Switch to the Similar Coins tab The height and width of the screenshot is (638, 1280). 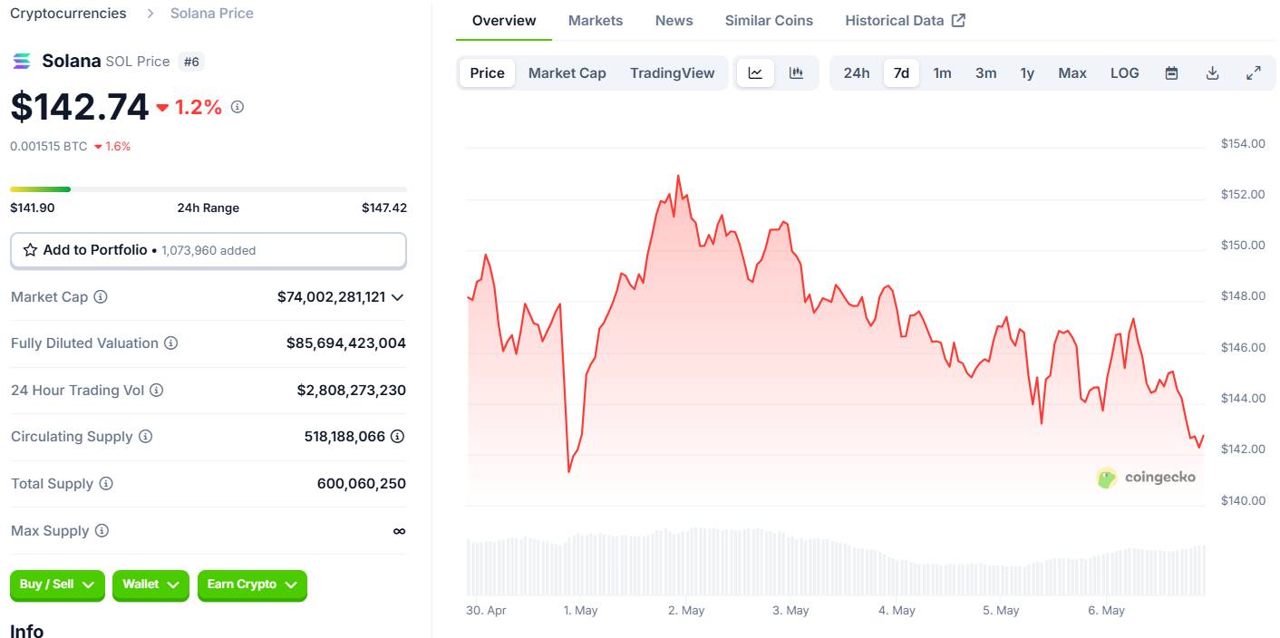(769, 20)
